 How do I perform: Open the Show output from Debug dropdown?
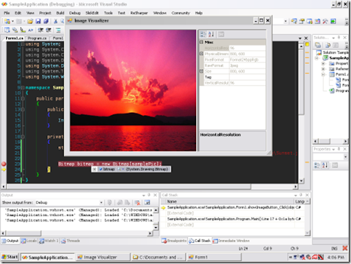click(x=101, y=202)
